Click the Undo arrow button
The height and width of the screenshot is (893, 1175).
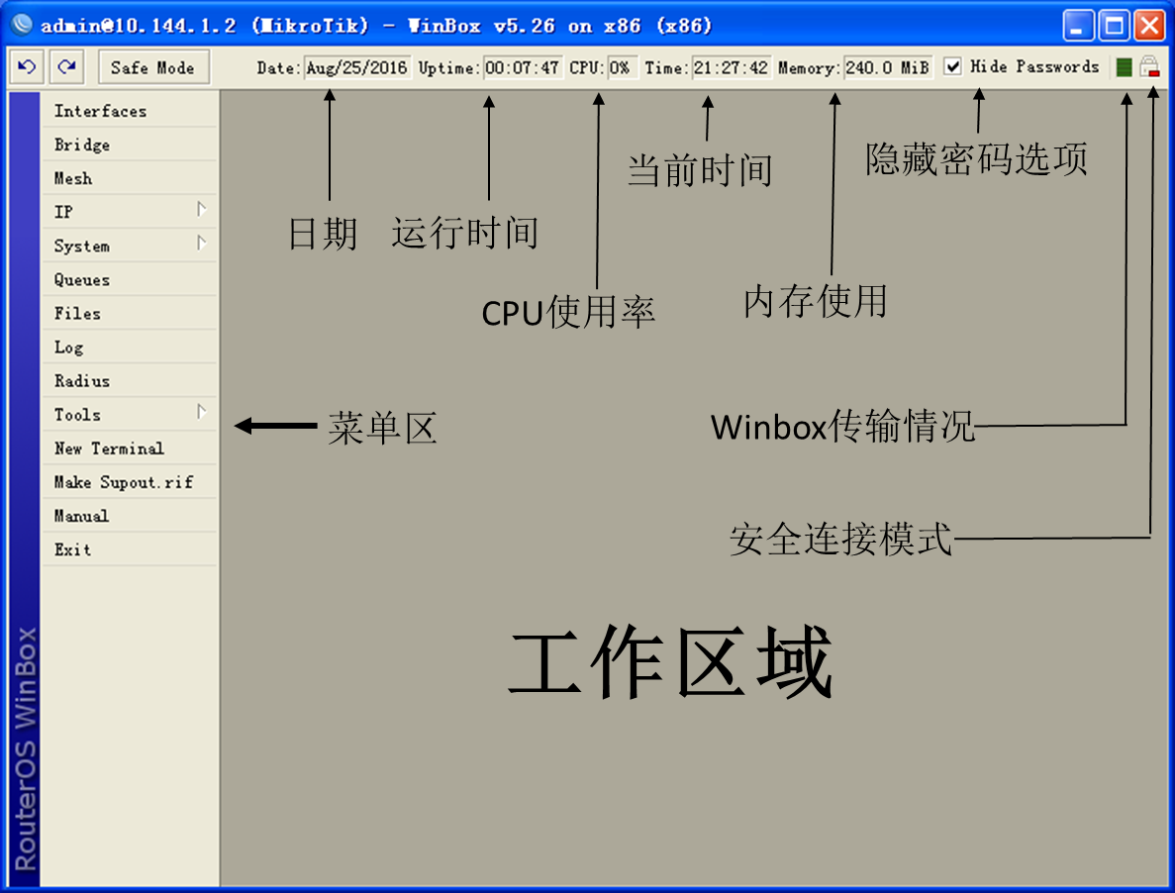pos(27,67)
